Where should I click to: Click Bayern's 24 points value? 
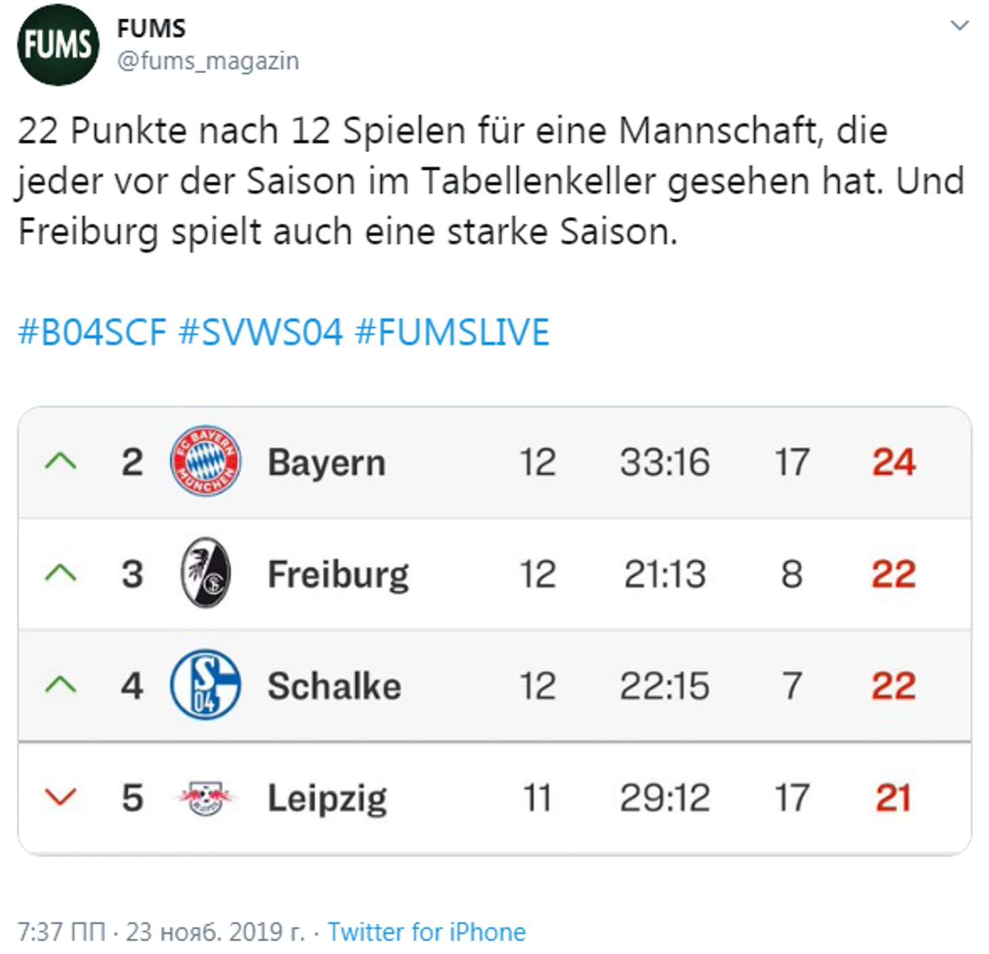[893, 462]
